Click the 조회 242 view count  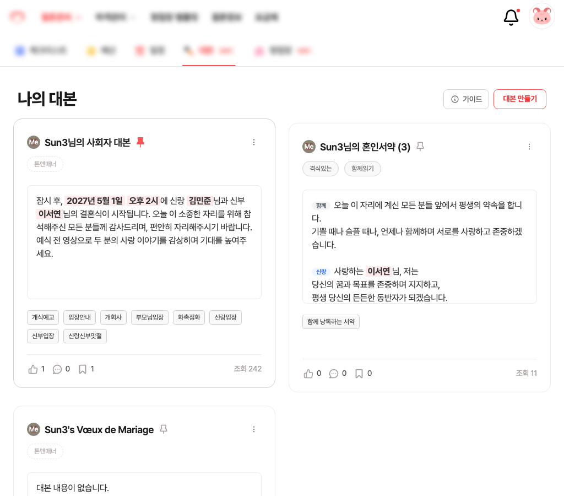[x=247, y=369]
